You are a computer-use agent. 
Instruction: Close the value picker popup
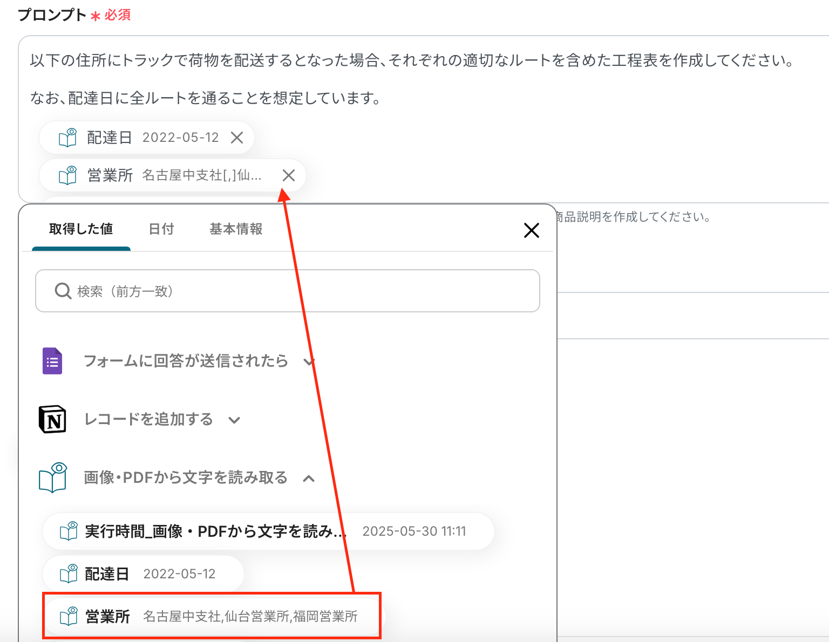coord(531,230)
